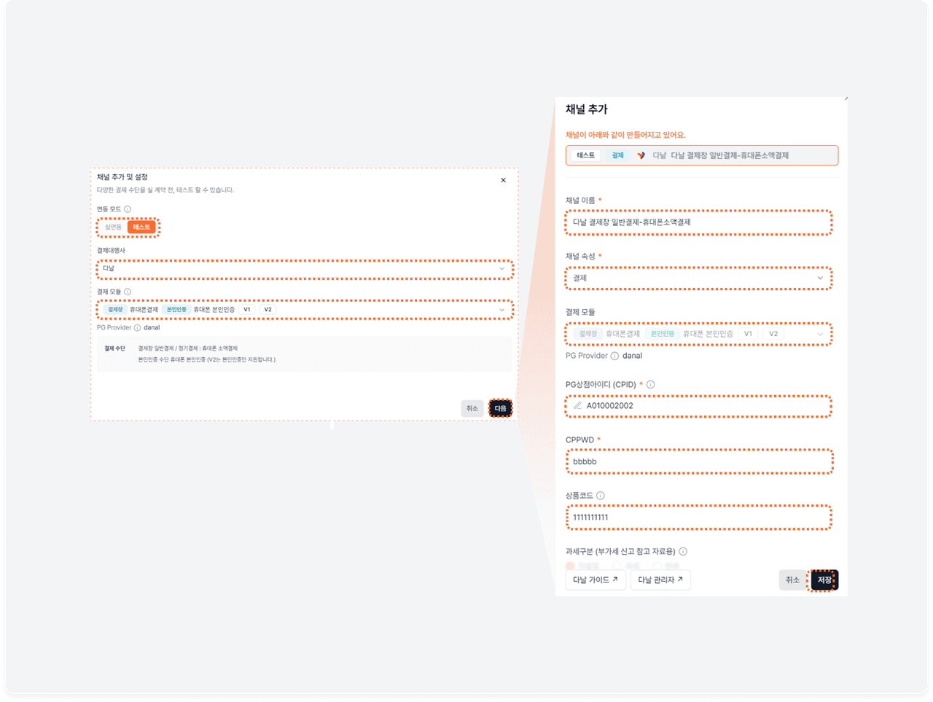Image resolution: width=933 pixels, height=702 pixels.
Task: Click the info icon beside left 결제 모듈 label
Action: (128, 292)
